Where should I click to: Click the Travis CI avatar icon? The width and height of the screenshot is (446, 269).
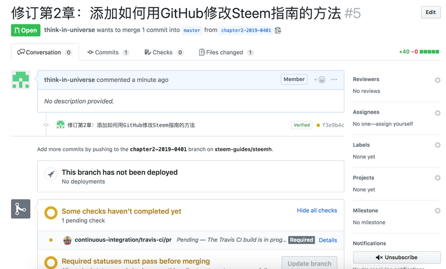point(67,240)
